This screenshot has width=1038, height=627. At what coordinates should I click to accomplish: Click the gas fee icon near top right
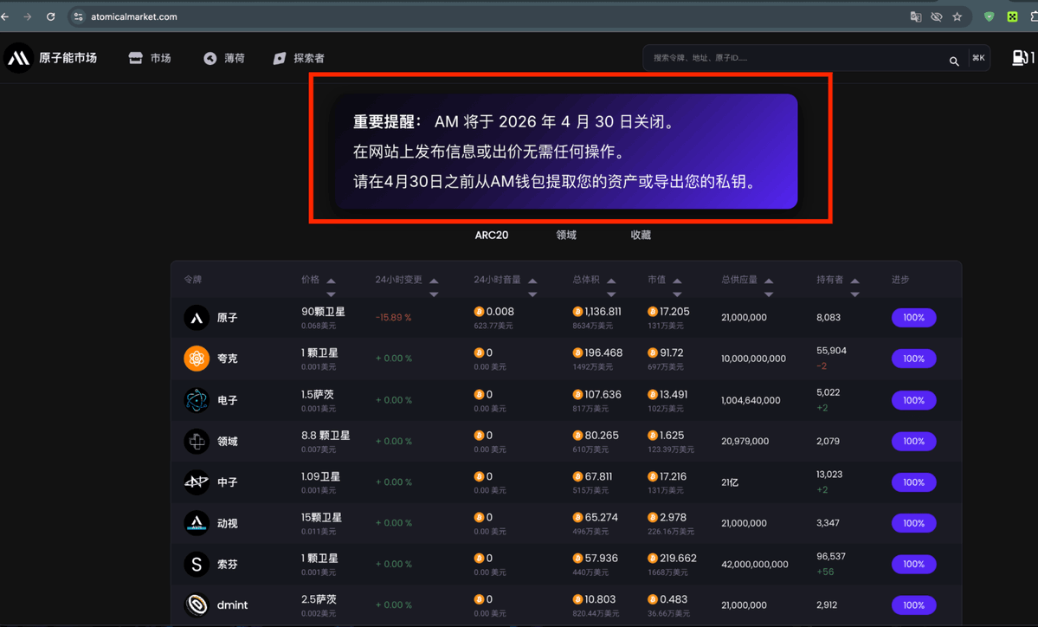[x=1022, y=57]
